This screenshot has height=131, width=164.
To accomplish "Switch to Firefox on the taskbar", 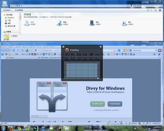I will click(x=11, y=128).
